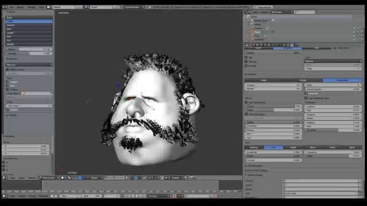Adjust the brush Radius slider
This screenshot has height=206, width=367.
pos(29,49)
